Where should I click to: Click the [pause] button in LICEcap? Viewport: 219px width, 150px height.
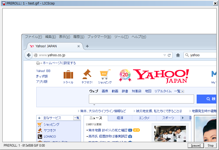click(x=196, y=146)
